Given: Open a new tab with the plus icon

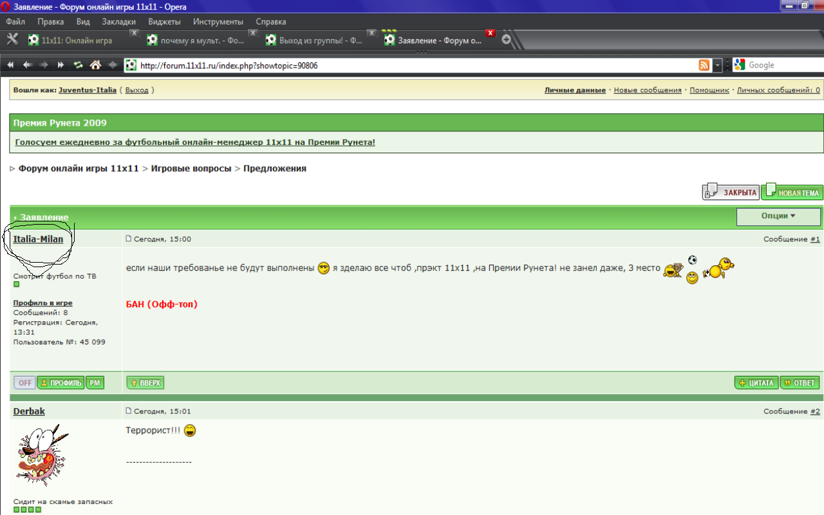Looking at the screenshot, I should (507, 40).
